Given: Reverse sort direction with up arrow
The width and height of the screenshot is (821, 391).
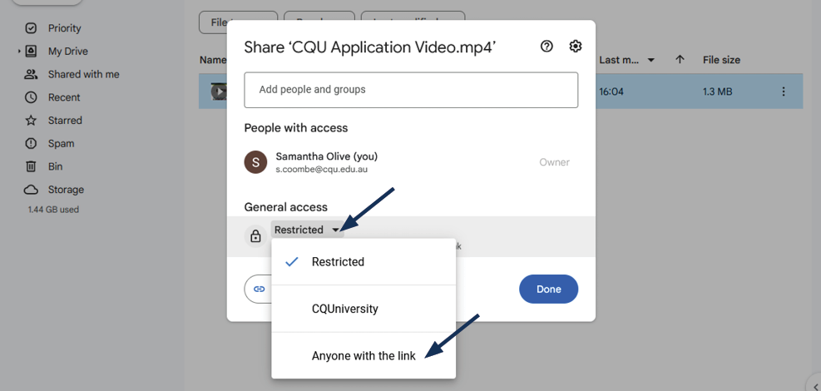Looking at the screenshot, I should click(x=680, y=60).
